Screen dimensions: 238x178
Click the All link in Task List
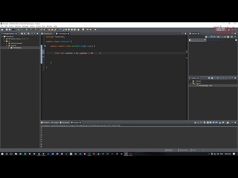point(211,40)
